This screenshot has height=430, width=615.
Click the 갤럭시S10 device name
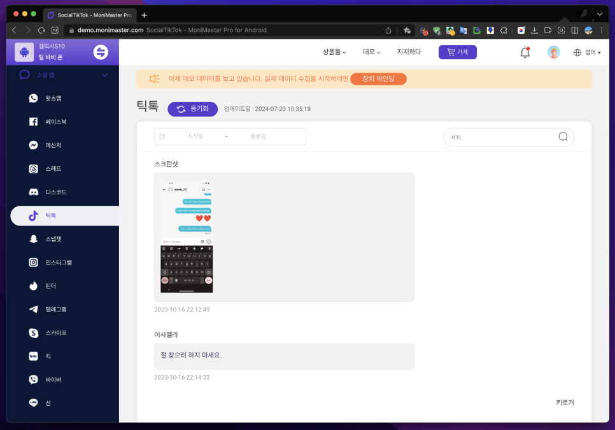(x=52, y=47)
